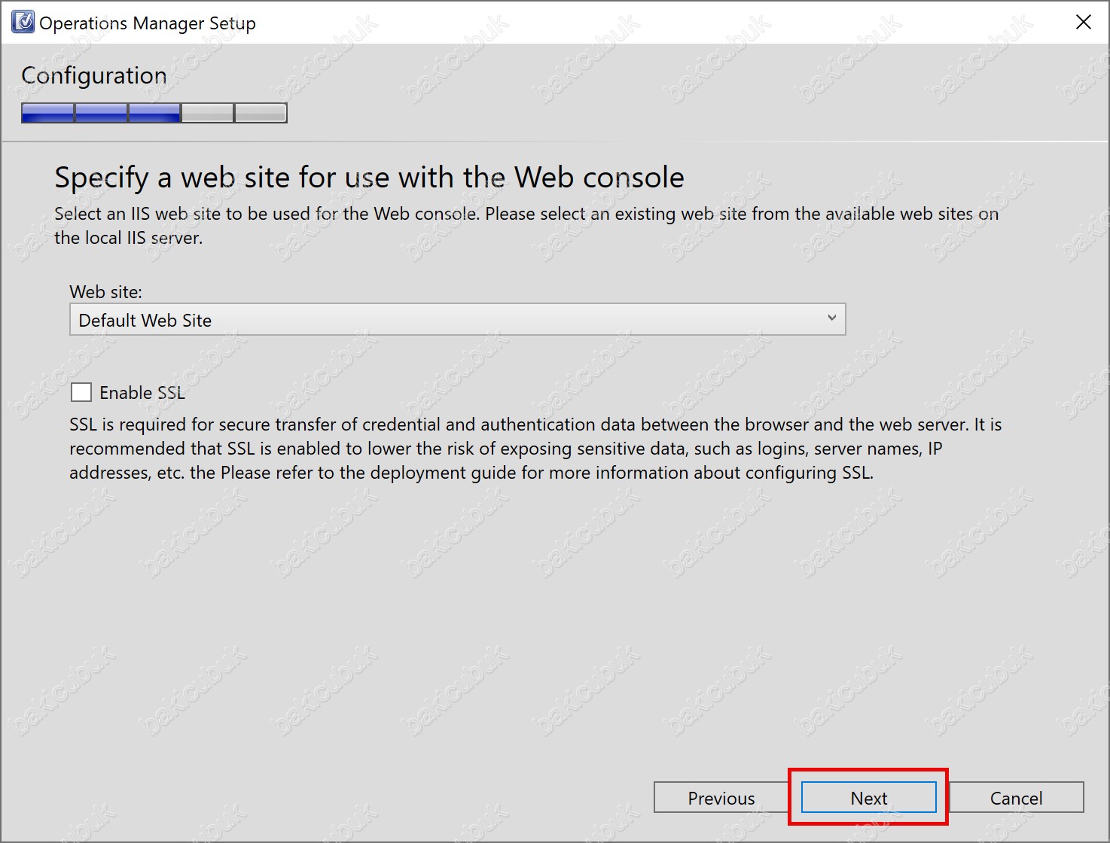Image resolution: width=1110 pixels, height=843 pixels.
Task: Open the Web site dropdown list
Action: click(x=457, y=319)
